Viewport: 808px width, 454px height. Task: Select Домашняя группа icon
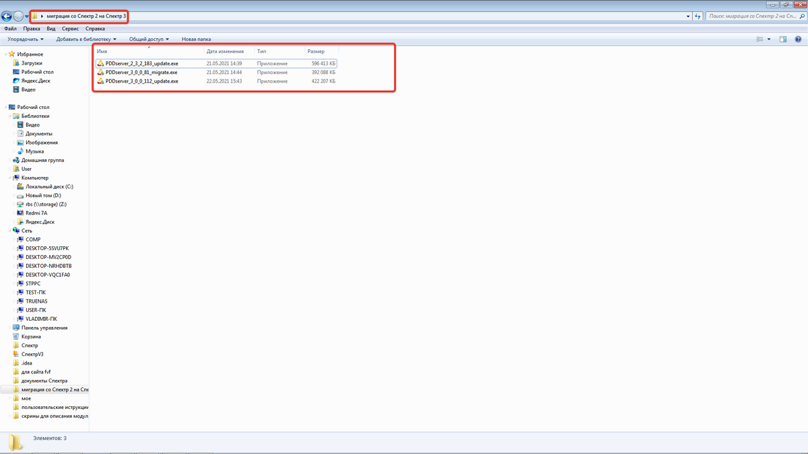[16, 160]
